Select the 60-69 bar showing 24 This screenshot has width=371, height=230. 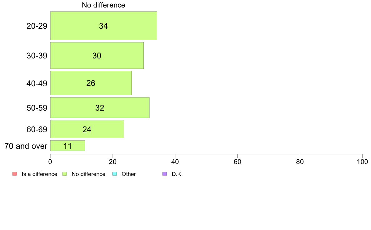tap(87, 129)
